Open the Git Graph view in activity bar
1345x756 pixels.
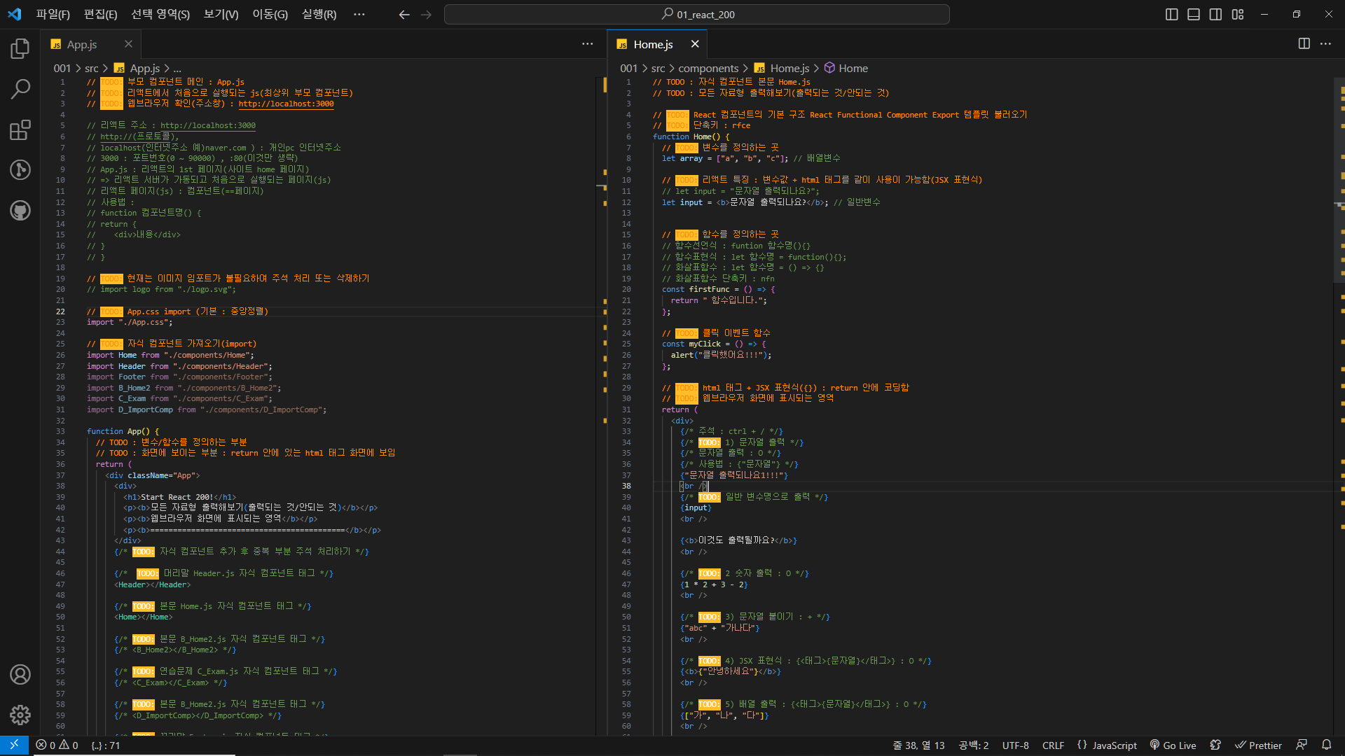20,170
